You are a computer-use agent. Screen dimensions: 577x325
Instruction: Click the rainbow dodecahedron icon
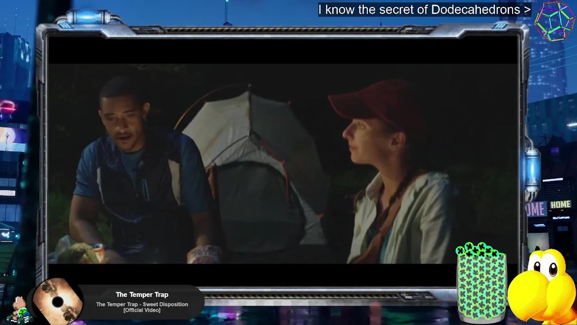pos(555,21)
